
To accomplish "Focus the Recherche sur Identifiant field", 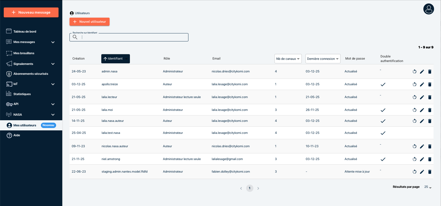I will tap(134, 37).
